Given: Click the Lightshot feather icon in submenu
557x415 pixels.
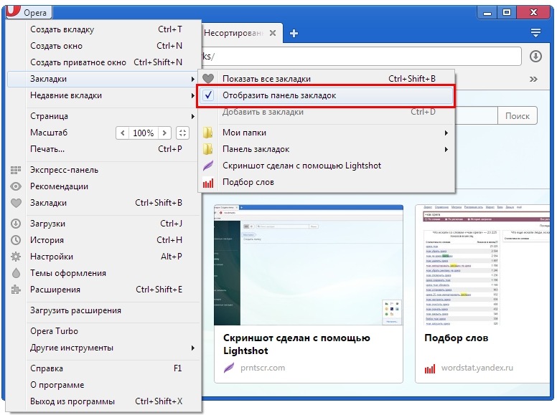Looking at the screenshot, I should pos(208,166).
